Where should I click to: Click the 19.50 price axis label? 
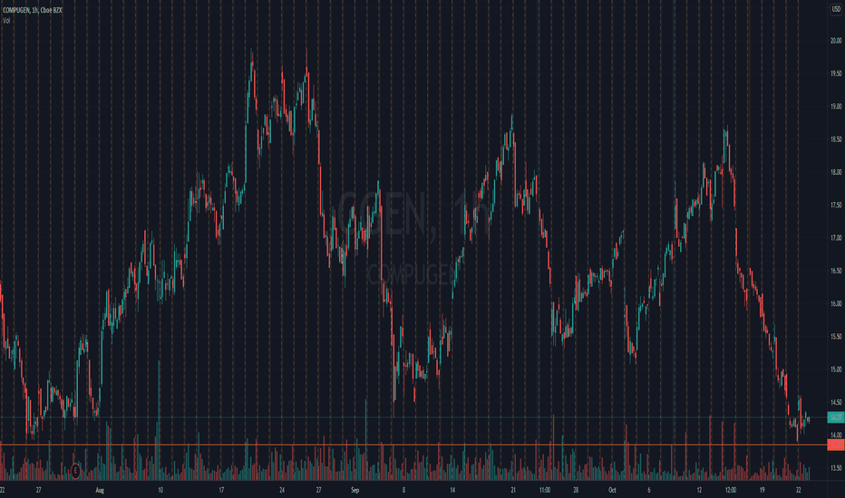pos(836,73)
